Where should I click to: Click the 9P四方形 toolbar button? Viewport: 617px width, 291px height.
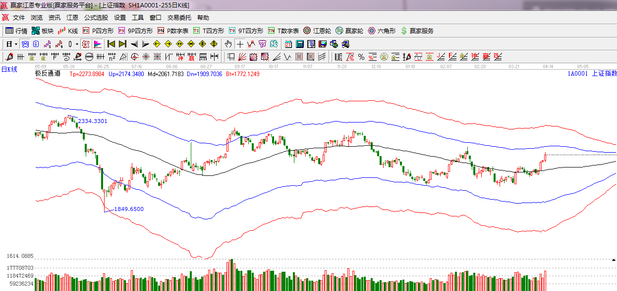136,31
